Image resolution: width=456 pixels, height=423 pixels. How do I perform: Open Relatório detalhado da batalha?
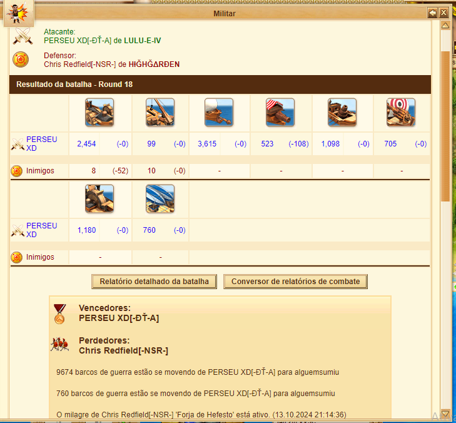click(154, 282)
